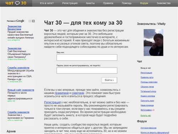Show previous Google ad with left arrow
The width and height of the screenshot is (178, 134).
pyautogui.click(x=30, y=21)
